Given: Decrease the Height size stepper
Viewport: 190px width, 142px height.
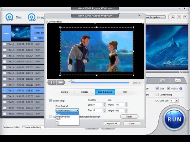Looking at the screenshot, I should 126,112.
